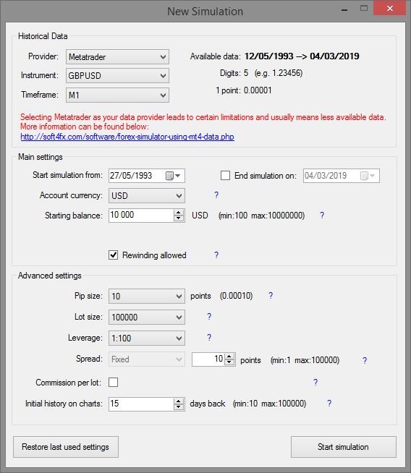Enable the Commission per lot checkbox
Image resolution: width=411 pixels, height=473 pixels.
[x=113, y=382]
